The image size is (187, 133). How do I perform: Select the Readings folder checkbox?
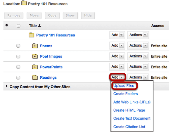(18, 78)
